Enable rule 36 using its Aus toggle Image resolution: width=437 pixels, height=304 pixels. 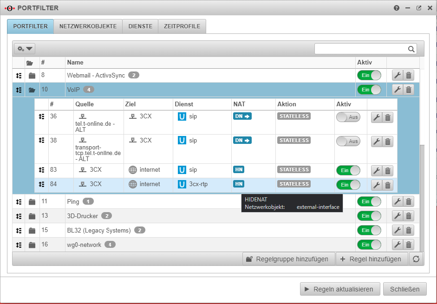click(x=348, y=117)
